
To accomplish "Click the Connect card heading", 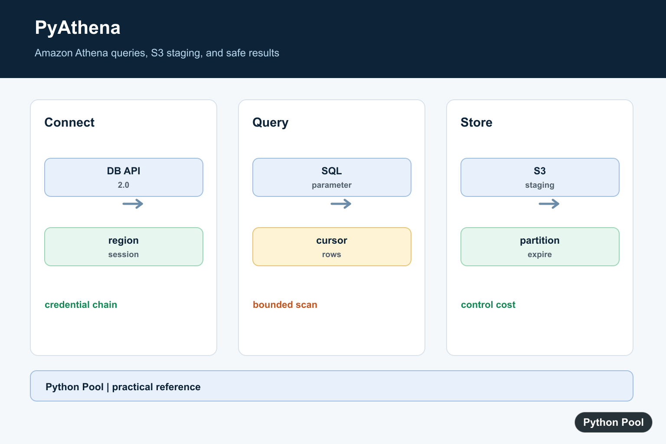I will point(69,122).
